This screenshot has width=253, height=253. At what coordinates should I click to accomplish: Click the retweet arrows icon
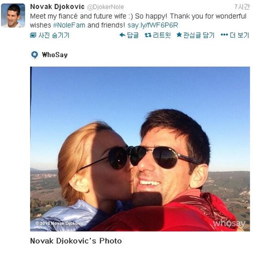pyautogui.click(x=148, y=35)
